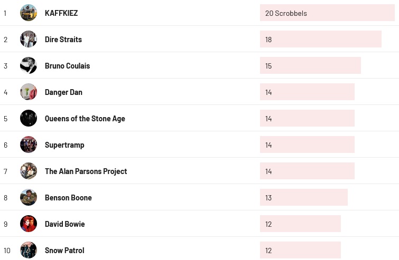The image size is (399, 260).
Task: Select Benson Boone 13 scrobbles bar
Action: [303, 198]
